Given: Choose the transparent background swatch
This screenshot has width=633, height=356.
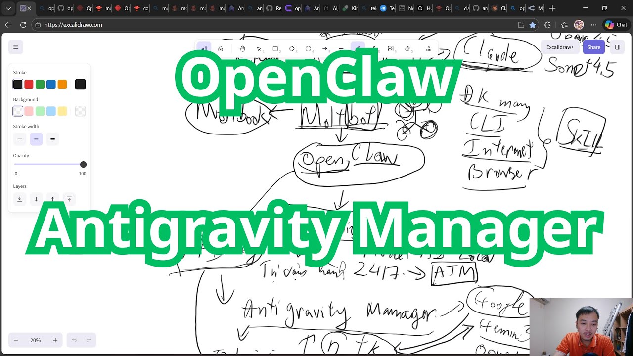Looking at the screenshot, I should (x=18, y=111).
